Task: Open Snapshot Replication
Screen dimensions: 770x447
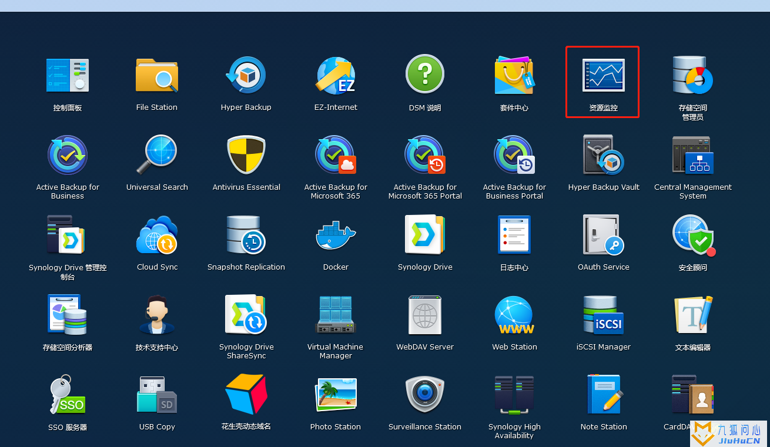Action: [246, 234]
